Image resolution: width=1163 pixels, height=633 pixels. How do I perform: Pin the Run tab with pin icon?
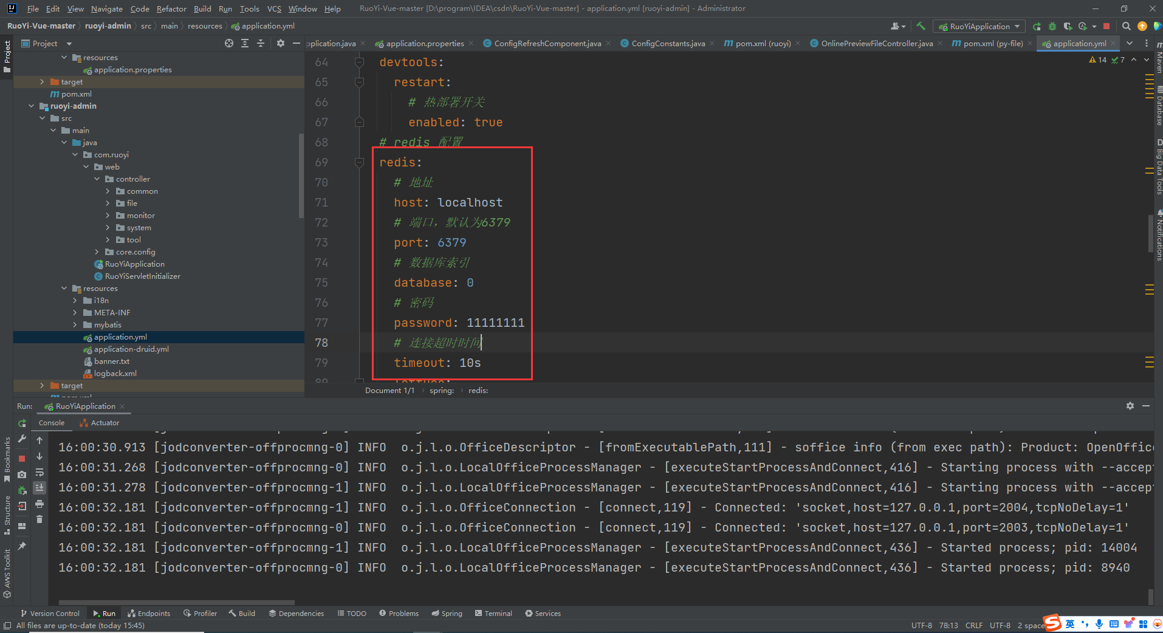[x=22, y=546]
